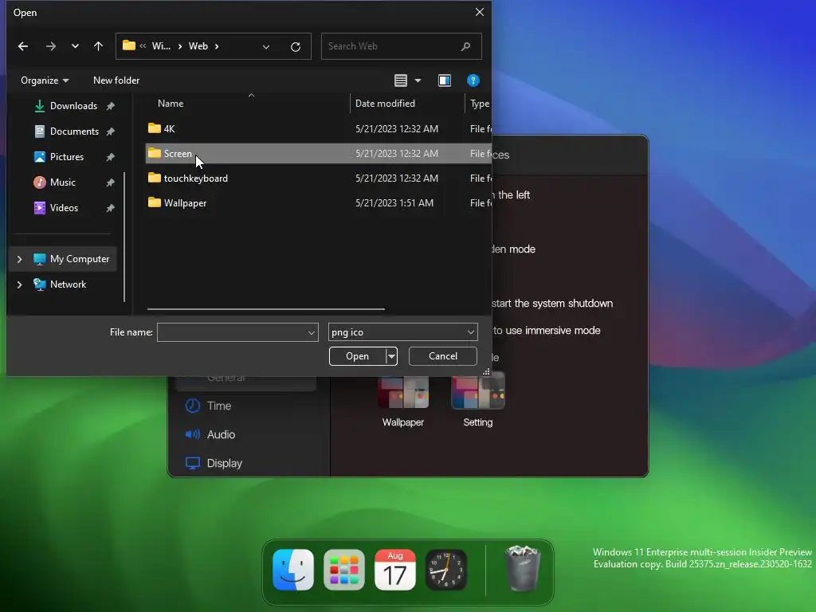Select the 4K folder

coord(319,128)
